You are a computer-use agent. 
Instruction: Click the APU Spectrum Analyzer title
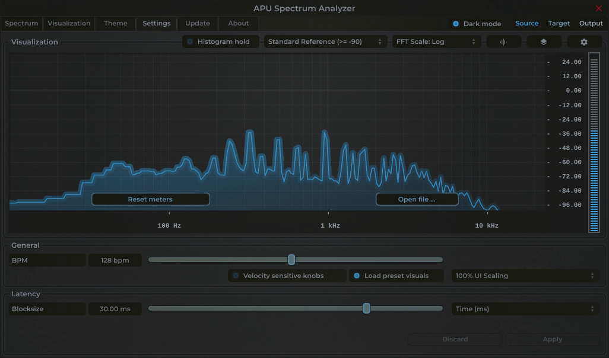[x=304, y=8]
